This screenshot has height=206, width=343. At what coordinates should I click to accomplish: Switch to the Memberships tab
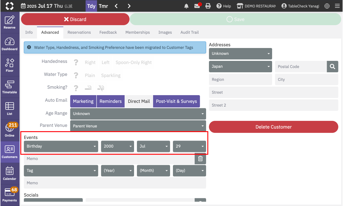tap(137, 32)
